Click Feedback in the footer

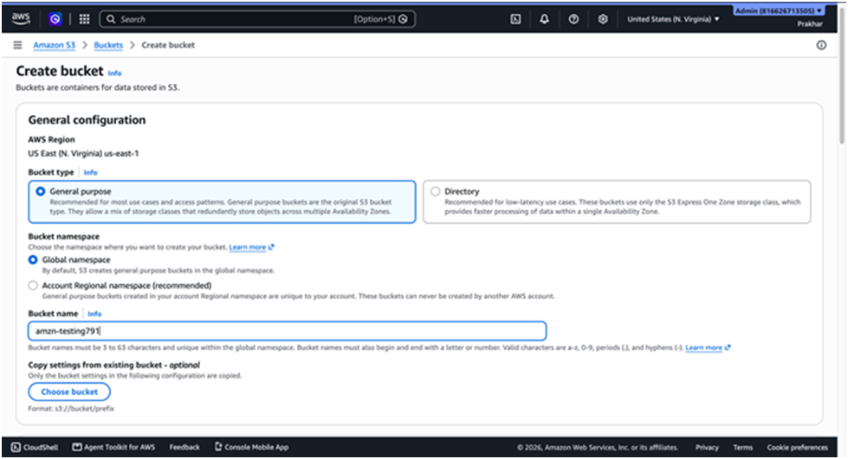point(184,447)
